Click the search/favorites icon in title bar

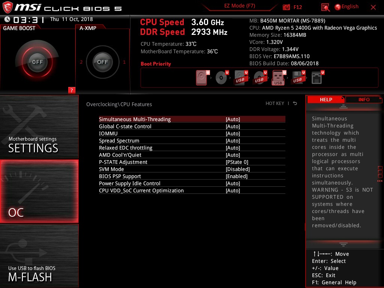325,7
